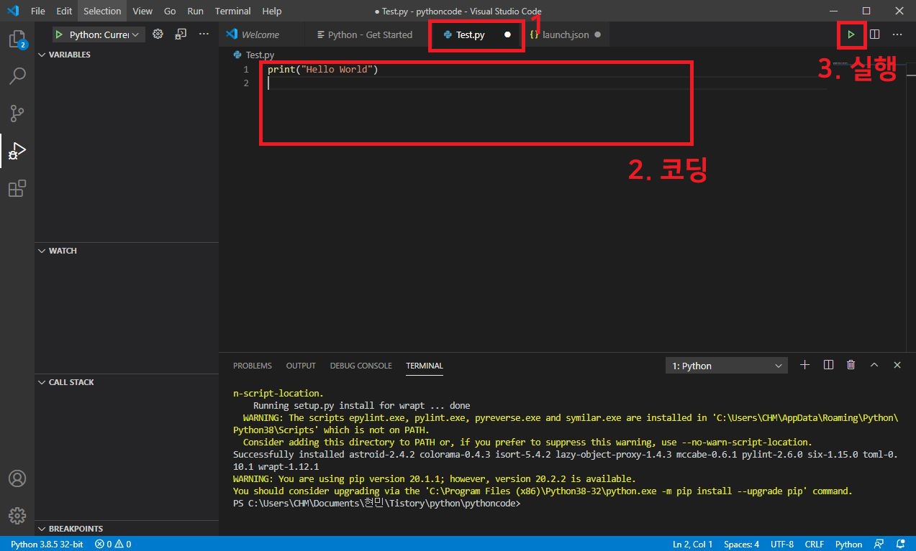Open the Go menu

click(170, 11)
